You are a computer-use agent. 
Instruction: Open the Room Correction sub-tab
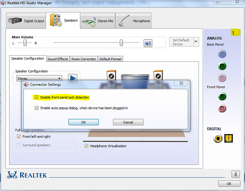[84, 59]
